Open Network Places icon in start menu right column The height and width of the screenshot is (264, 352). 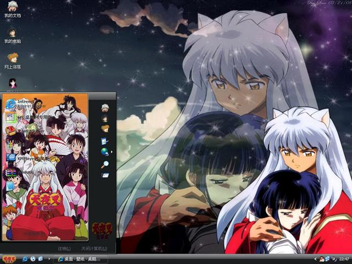tap(105, 129)
